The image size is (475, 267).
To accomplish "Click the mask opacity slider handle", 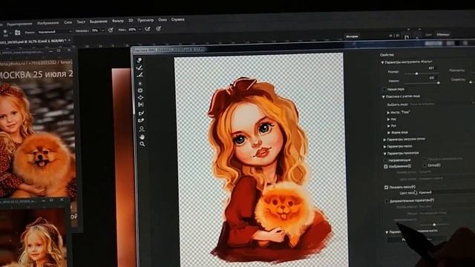I will (434, 225).
